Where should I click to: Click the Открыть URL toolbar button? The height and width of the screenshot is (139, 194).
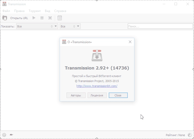[19, 18]
